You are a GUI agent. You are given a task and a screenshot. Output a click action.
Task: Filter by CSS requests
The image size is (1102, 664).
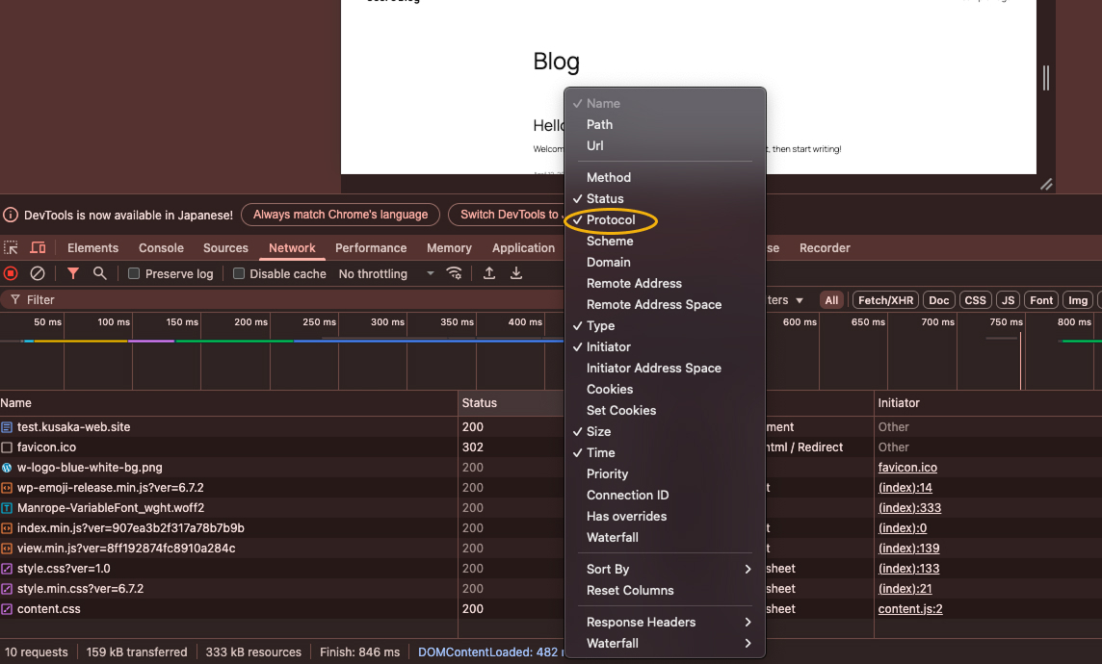click(975, 300)
